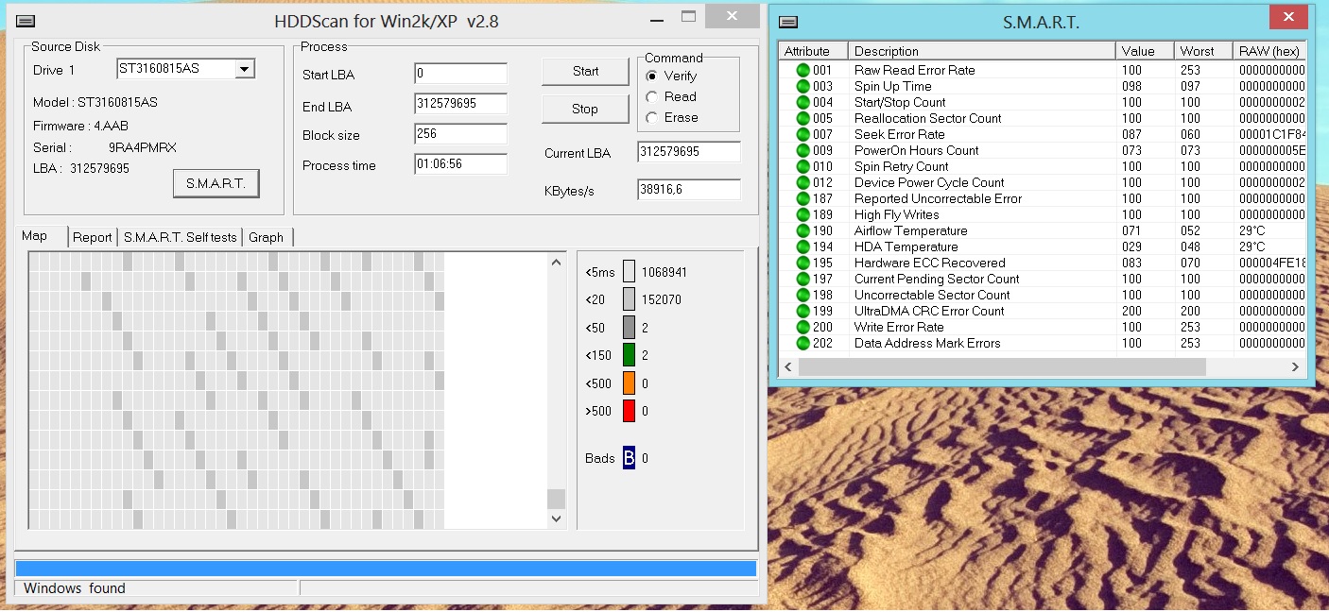Open the S.M.A.R.T. Self tests tab
Viewport: 1329px width, 612px height.
point(180,237)
